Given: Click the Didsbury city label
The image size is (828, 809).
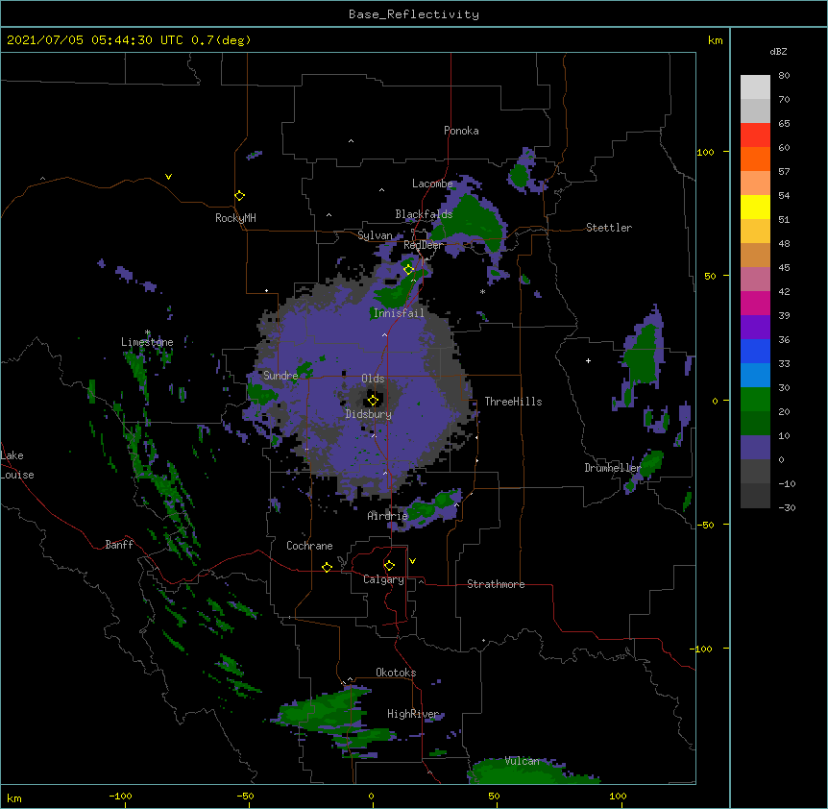Looking at the screenshot, I should coord(369,414).
